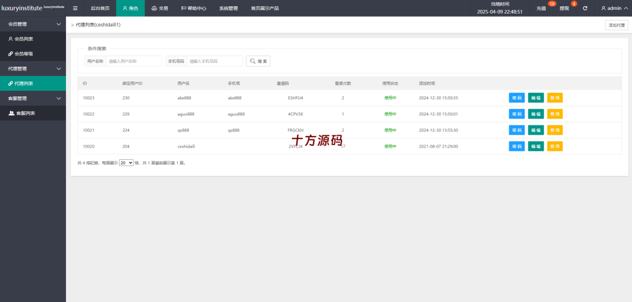Click 禁用 button for aguo888
Image resolution: width=632 pixels, height=302 pixels.
(x=555, y=114)
